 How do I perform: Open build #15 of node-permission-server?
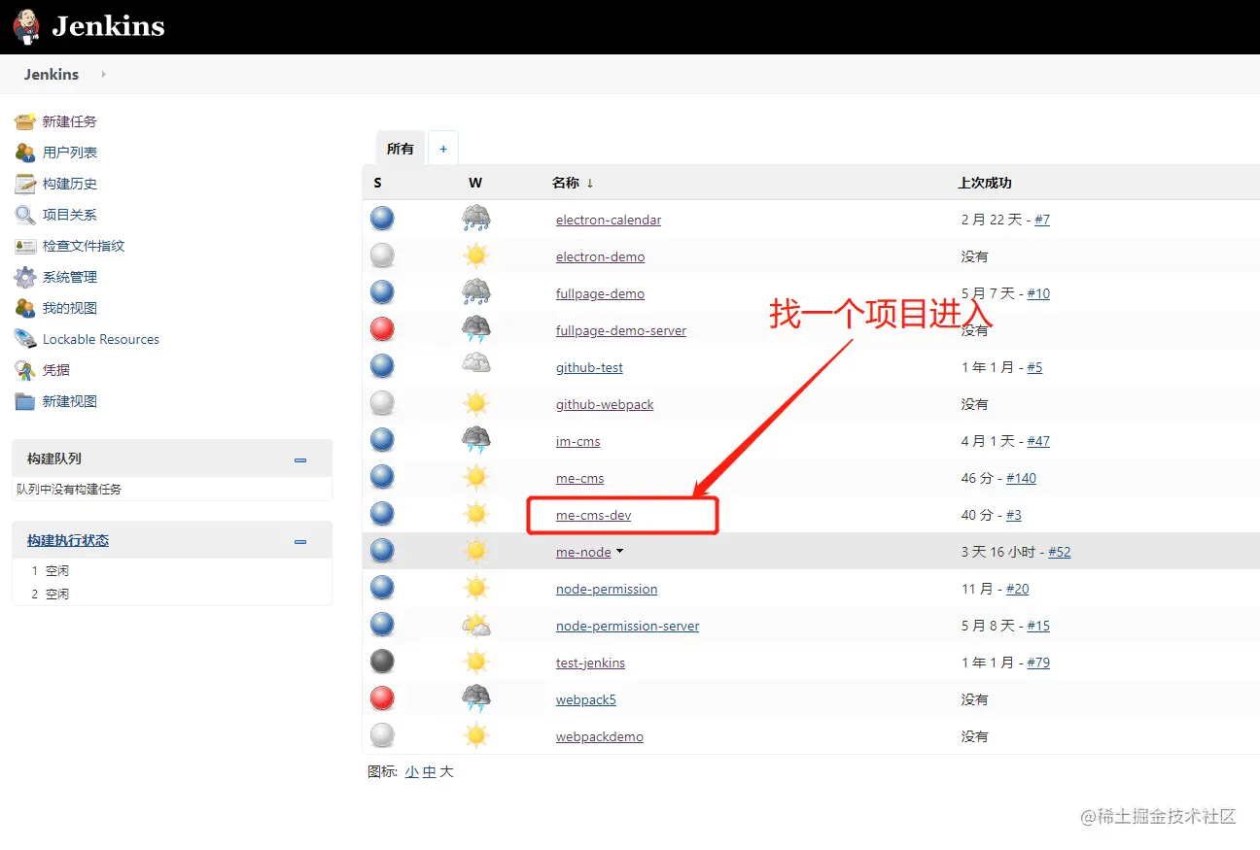coord(1038,626)
